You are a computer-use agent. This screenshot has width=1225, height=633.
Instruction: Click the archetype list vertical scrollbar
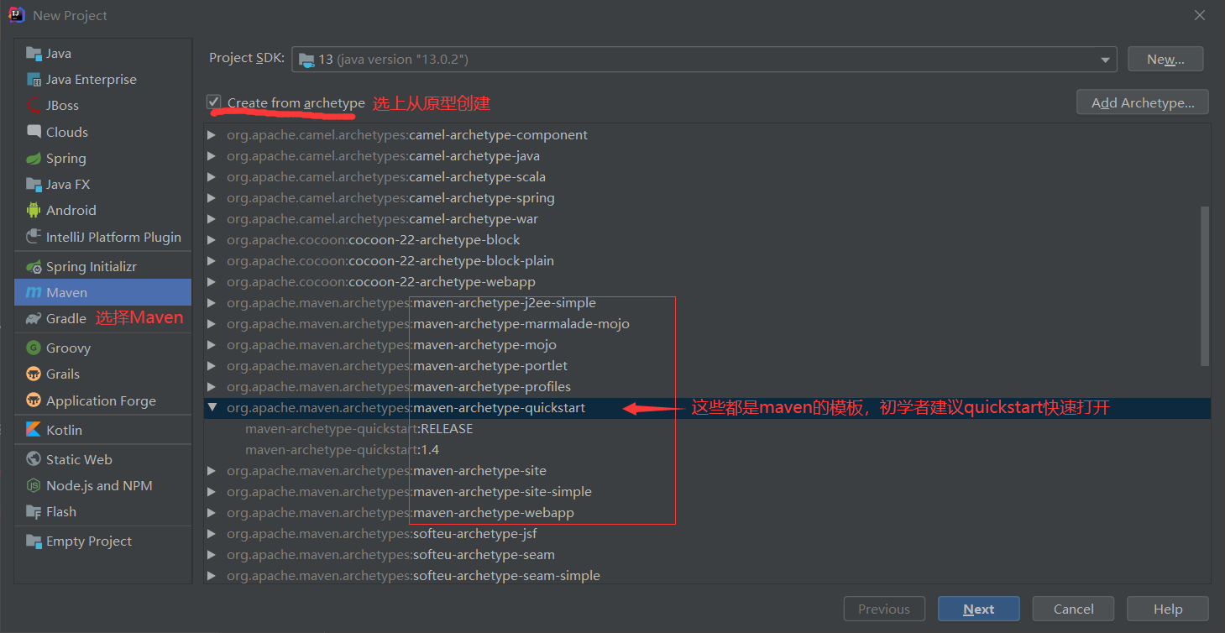(1205, 285)
